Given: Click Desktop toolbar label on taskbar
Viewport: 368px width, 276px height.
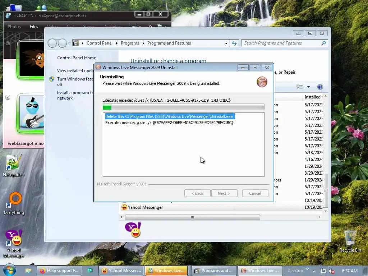Looking at the screenshot, I should coord(295,271).
